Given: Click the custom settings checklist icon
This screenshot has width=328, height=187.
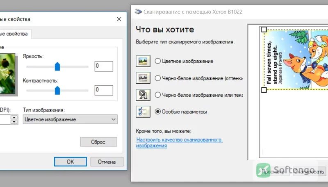Looking at the screenshot, I should click(143, 112).
